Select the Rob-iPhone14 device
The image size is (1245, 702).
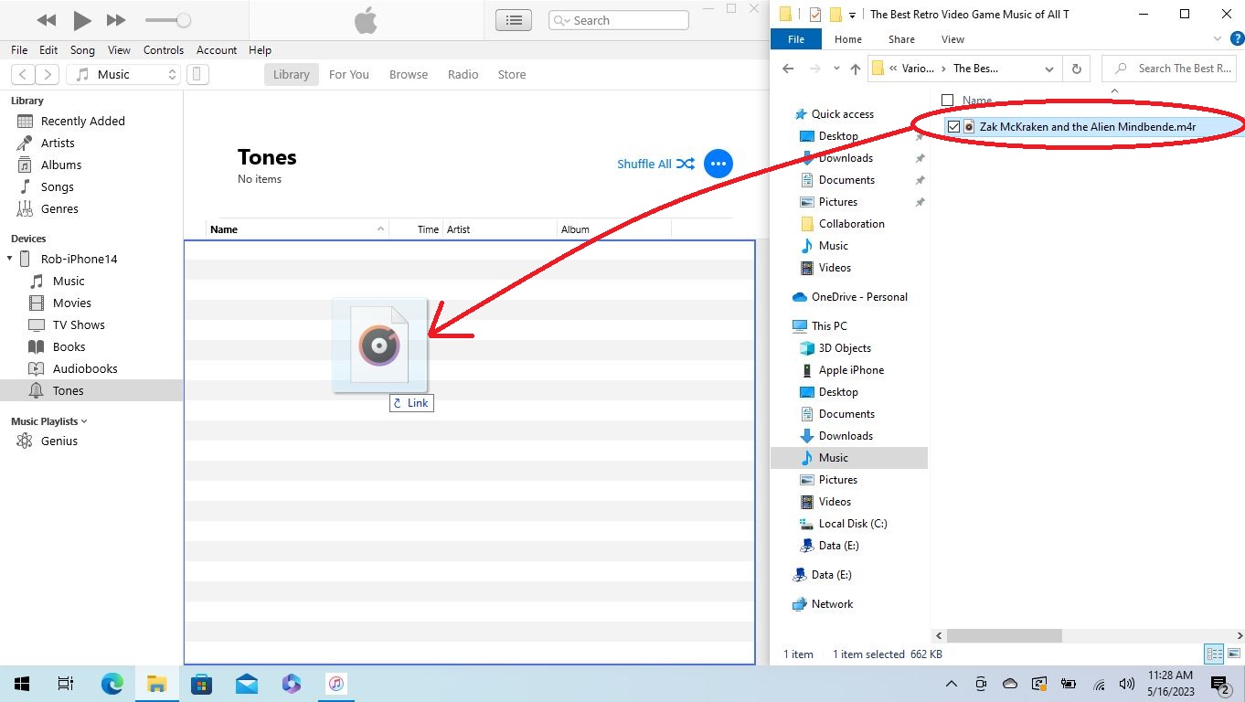pos(79,259)
